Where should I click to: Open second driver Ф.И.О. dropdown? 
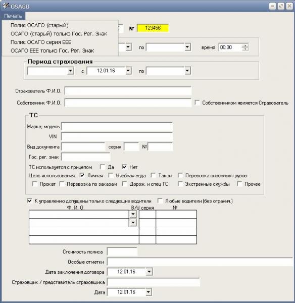pyautogui.click(x=133, y=223)
